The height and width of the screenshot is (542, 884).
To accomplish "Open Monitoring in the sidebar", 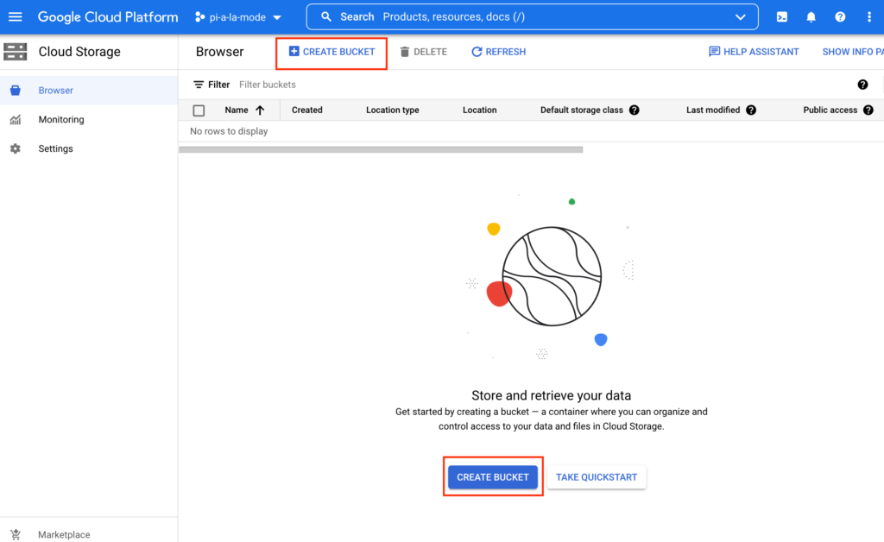I will click(x=89, y=119).
